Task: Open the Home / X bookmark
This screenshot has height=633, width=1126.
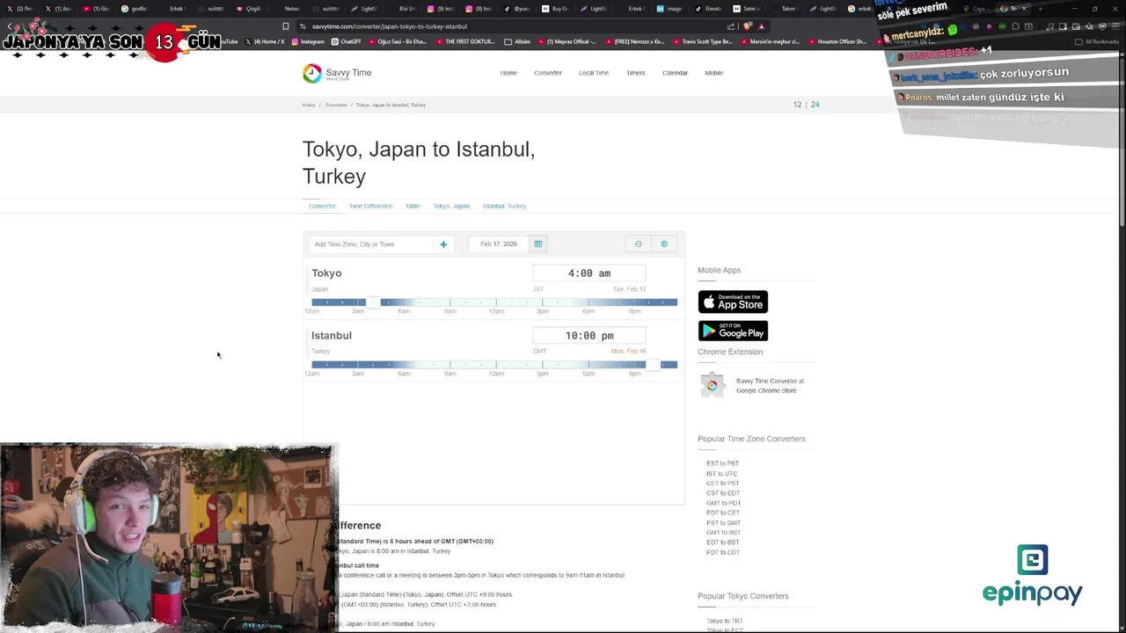Action: click(x=266, y=41)
